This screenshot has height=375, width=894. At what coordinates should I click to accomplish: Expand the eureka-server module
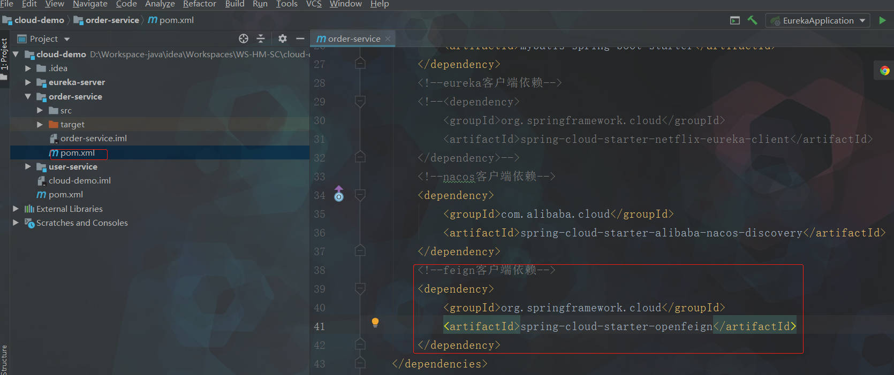click(x=28, y=82)
